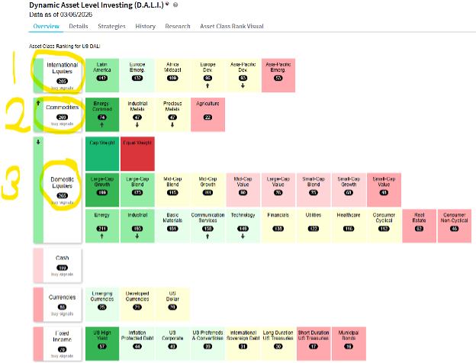The width and height of the screenshot is (476, 363).
Task: Click the up arrow under Energy sector
Action: point(101,235)
